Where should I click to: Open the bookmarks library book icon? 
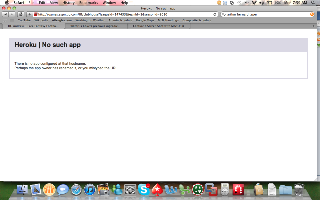5,20
